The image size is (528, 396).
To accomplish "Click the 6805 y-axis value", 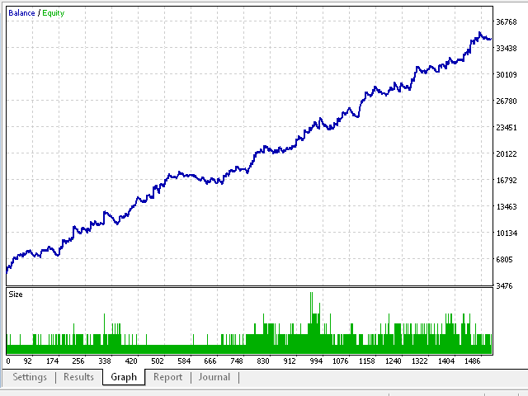I will 504,260.
